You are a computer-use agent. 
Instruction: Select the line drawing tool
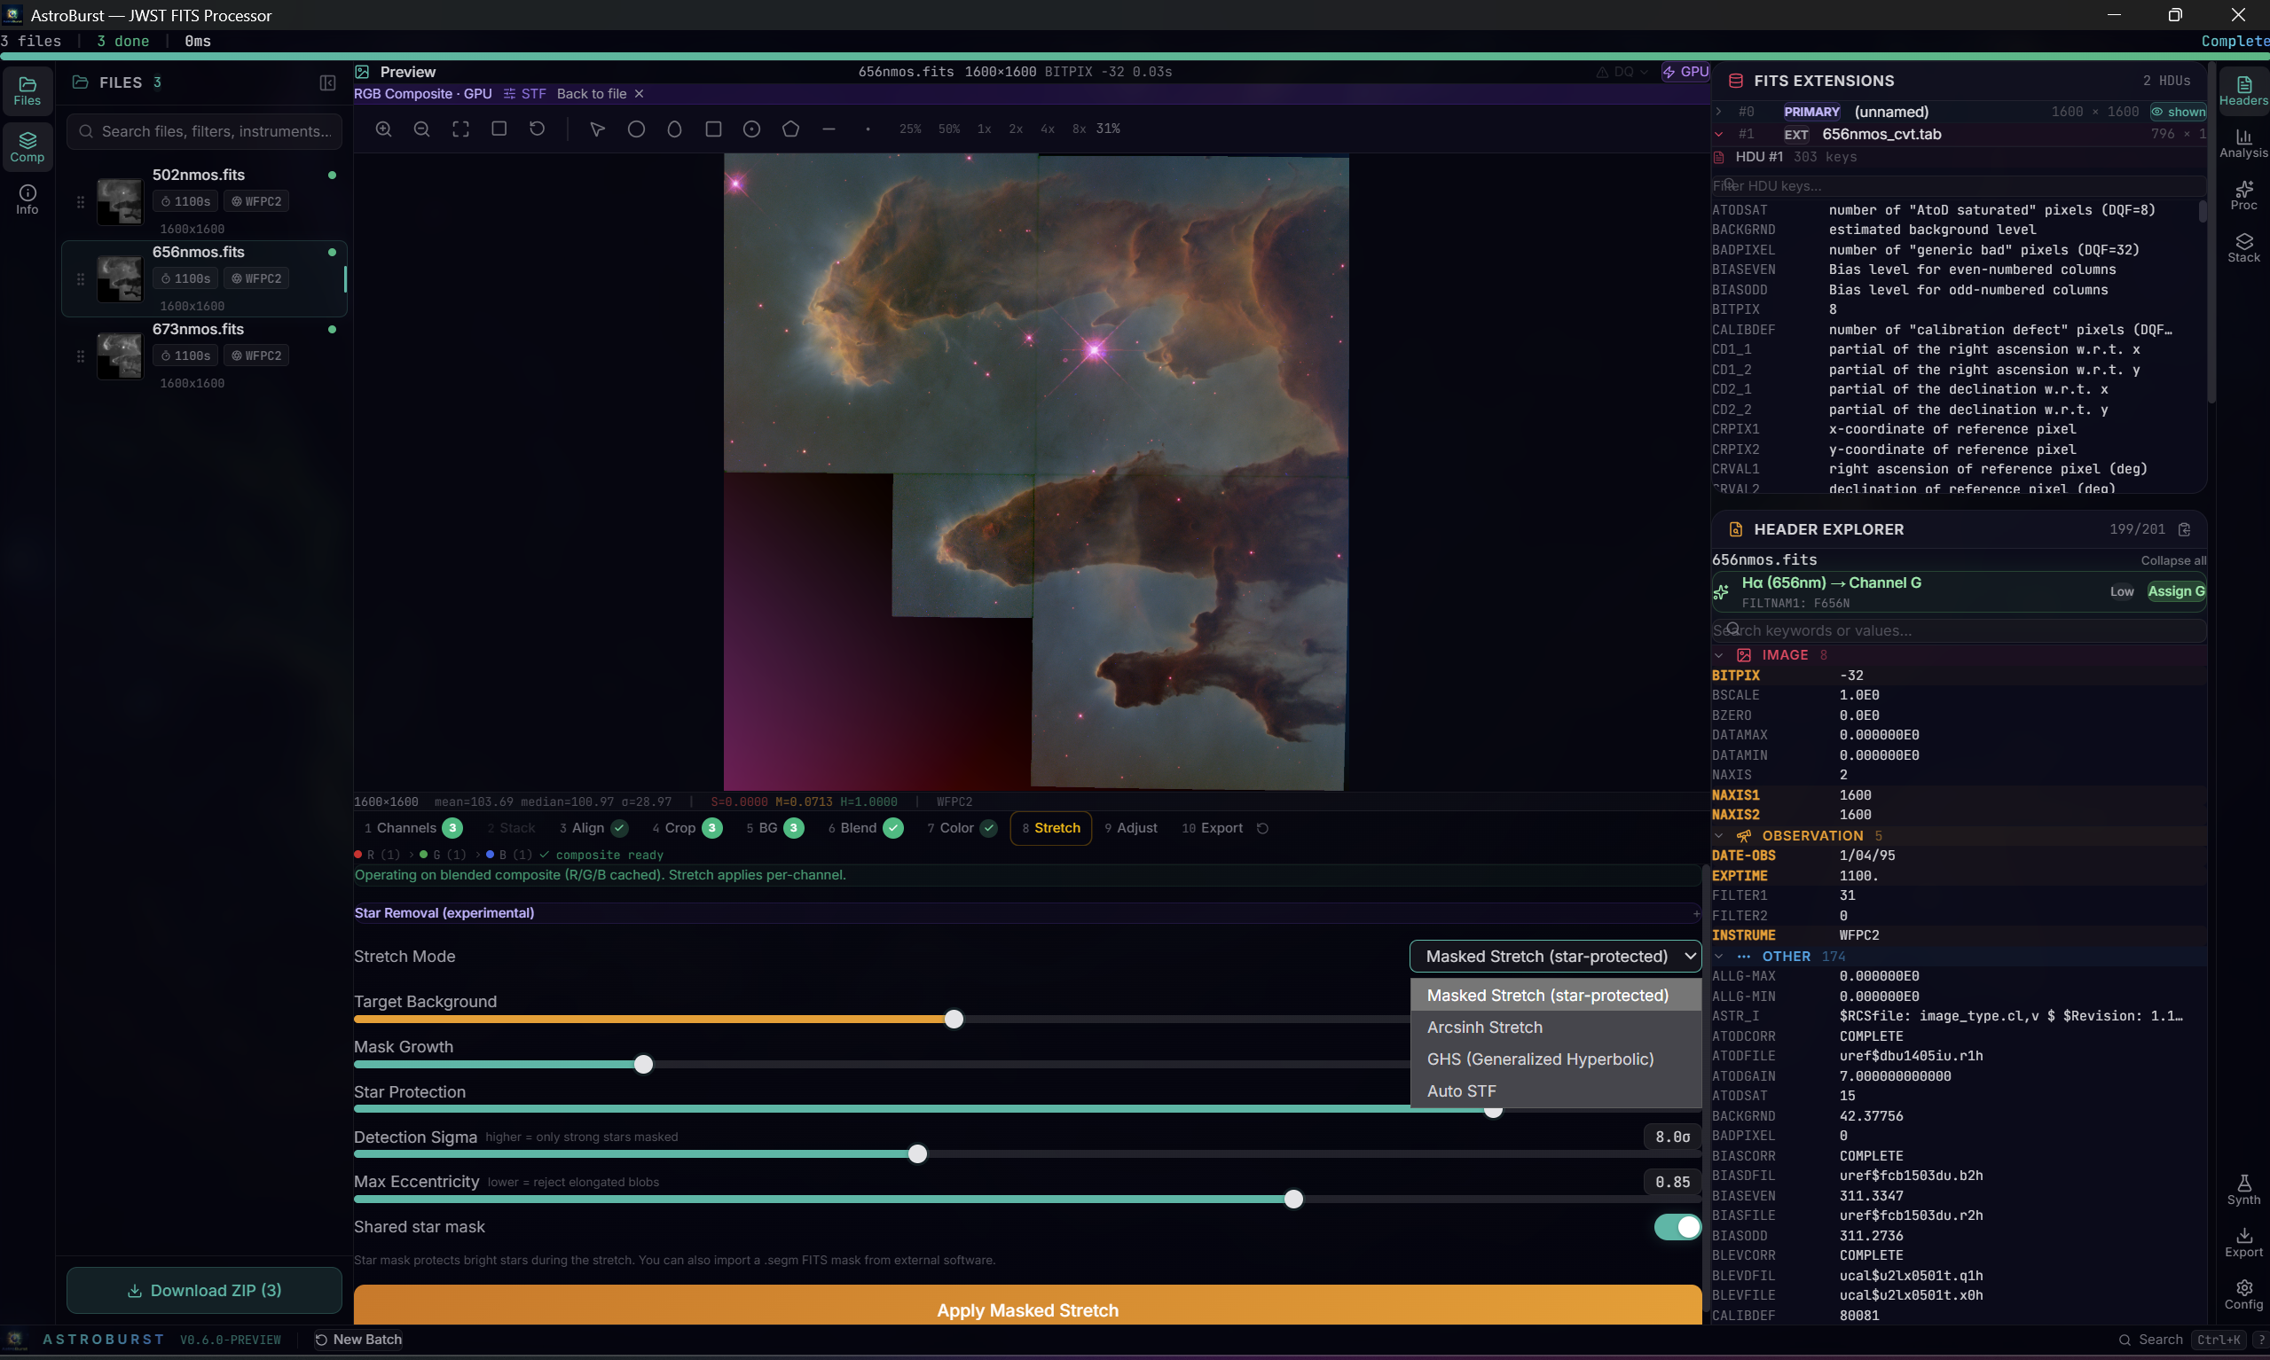click(829, 129)
